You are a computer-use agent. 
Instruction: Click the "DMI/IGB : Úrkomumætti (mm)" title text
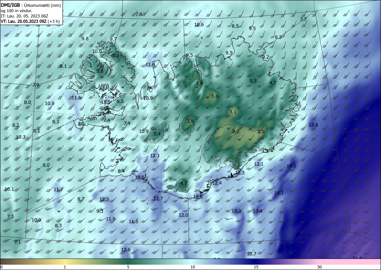(30, 5)
